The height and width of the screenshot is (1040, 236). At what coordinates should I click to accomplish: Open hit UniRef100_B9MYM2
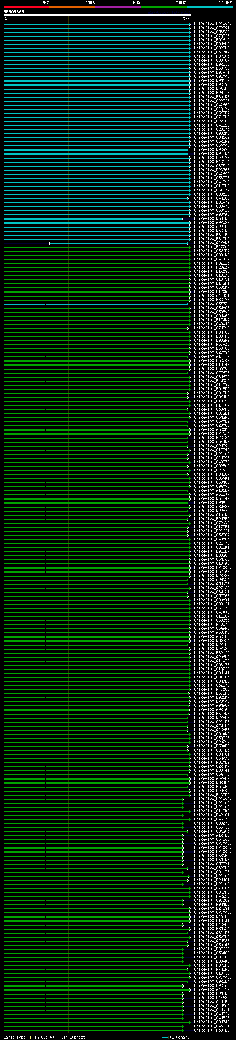click(212, 44)
